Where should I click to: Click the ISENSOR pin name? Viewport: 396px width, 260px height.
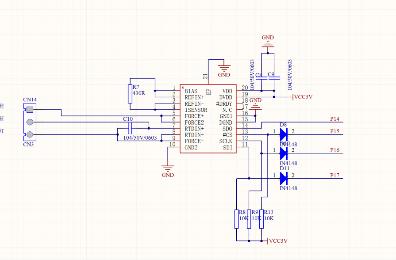[x=196, y=110]
